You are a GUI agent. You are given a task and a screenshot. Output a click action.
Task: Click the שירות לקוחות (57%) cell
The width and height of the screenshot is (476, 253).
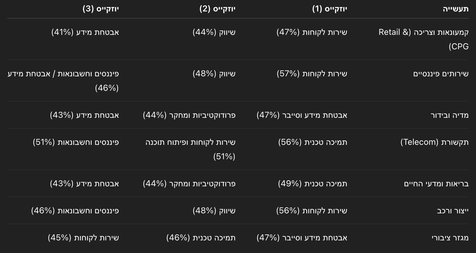[312, 74]
